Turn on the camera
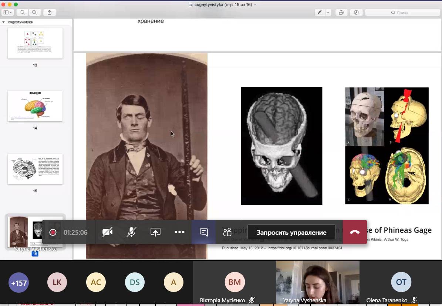This screenshot has height=306, width=442. click(x=108, y=232)
